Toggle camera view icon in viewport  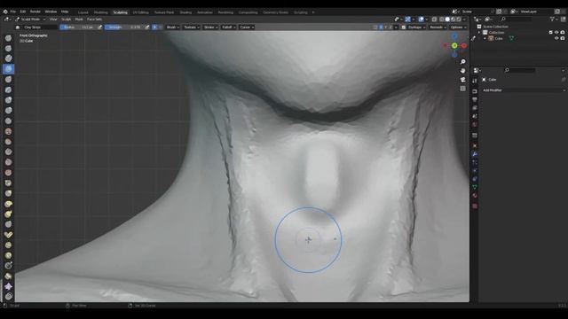pyautogui.click(x=462, y=80)
